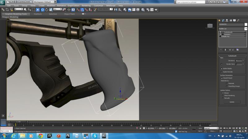
Task: Open the Display command panel tab
Action: coord(234,20)
